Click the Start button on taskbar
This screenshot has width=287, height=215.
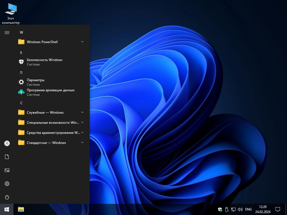click(7, 209)
